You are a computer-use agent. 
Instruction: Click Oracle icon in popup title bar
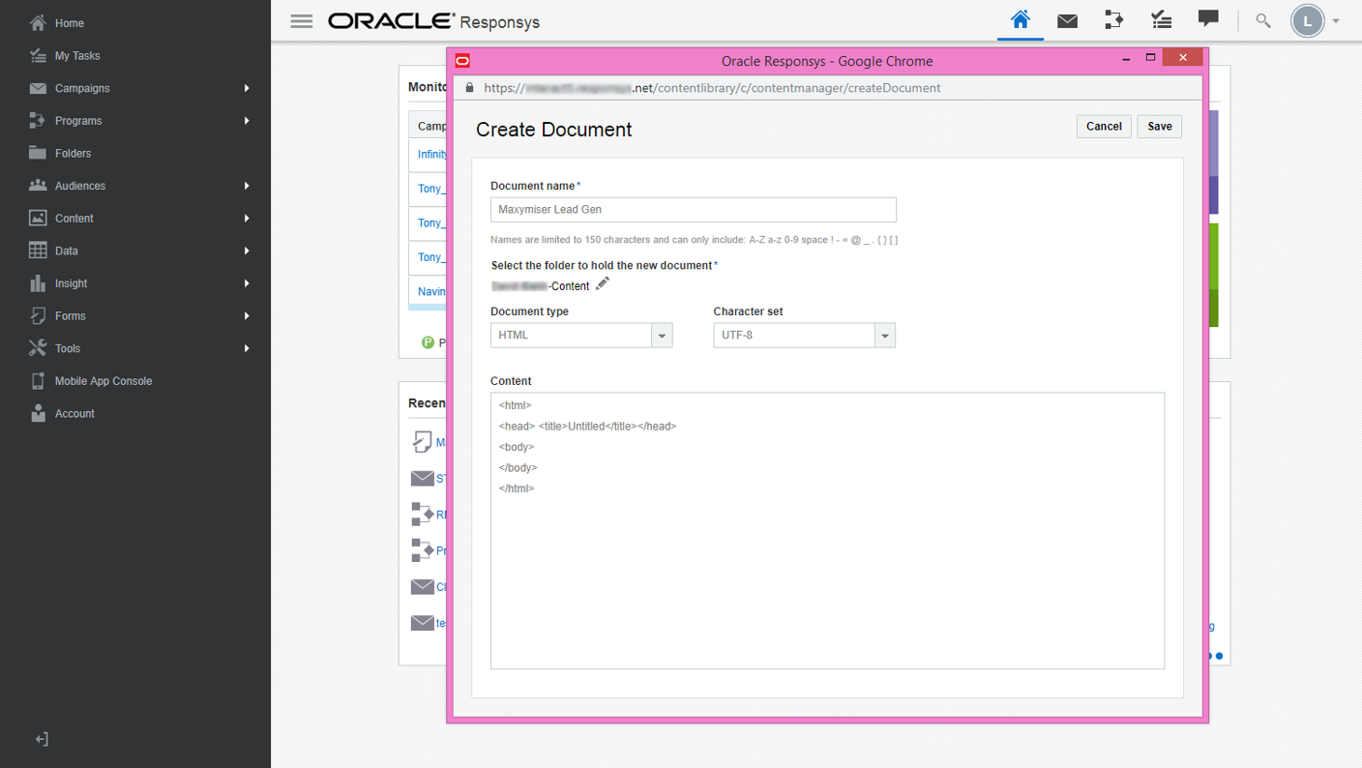click(463, 61)
